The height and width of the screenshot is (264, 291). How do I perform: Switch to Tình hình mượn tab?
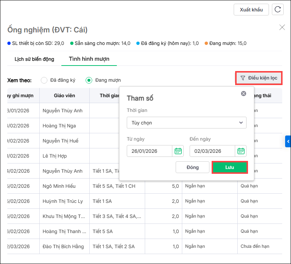pyautogui.click(x=89, y=59)
